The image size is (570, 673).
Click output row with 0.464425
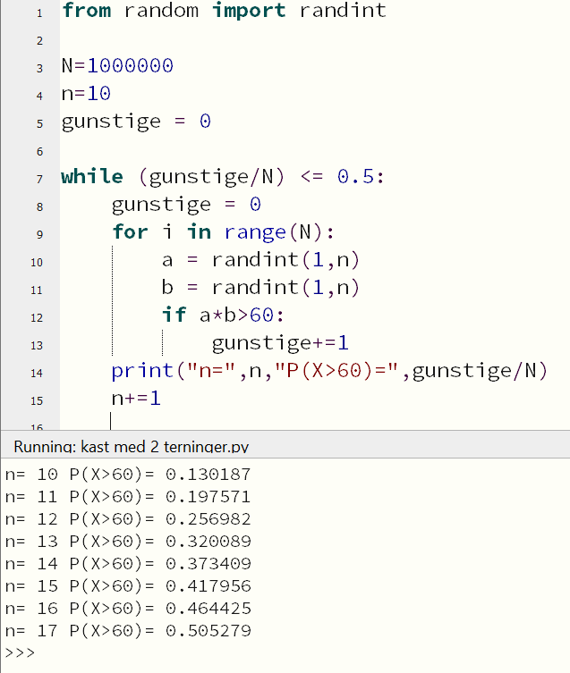point(128,608)
